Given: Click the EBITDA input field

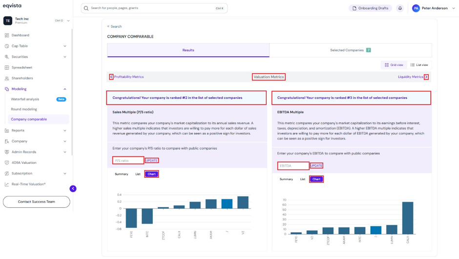Looking at the screenshot, I should (x=293, y=166).
